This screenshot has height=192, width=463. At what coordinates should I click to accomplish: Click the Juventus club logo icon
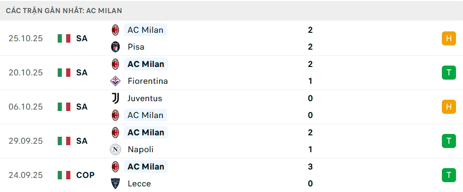click(x=115, y=98)
